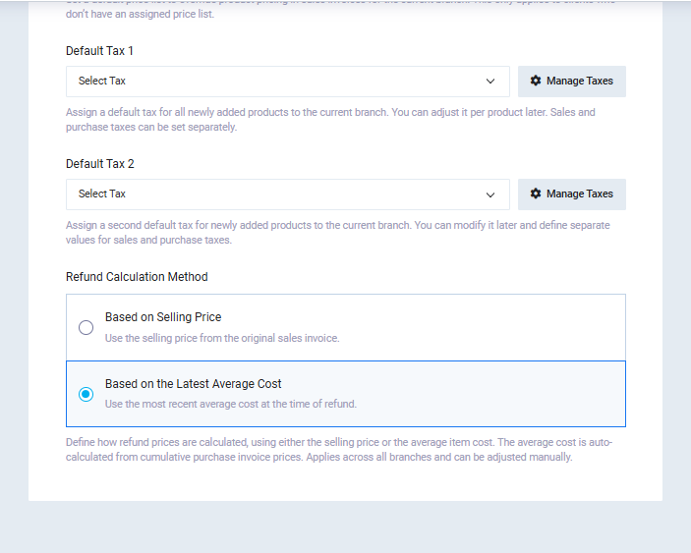Expand the Default Tax 2 Select Tax dropdown
691x553 pixels.
point(287,194)
